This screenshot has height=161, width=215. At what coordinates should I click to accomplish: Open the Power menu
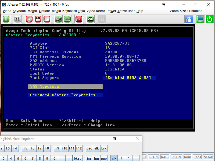click(111, 11)
